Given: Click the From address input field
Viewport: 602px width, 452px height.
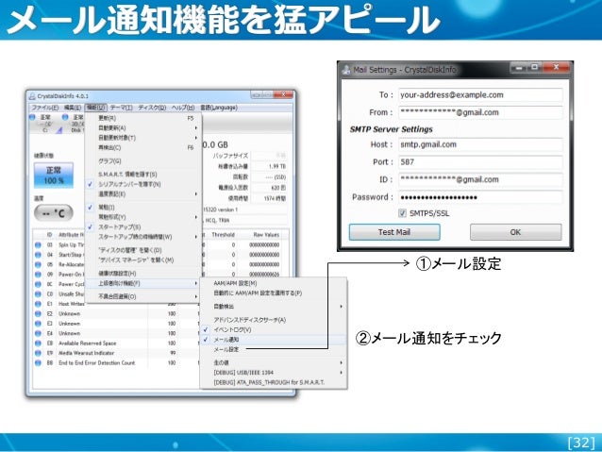Looking at the screenshot, I should [480, 112].
